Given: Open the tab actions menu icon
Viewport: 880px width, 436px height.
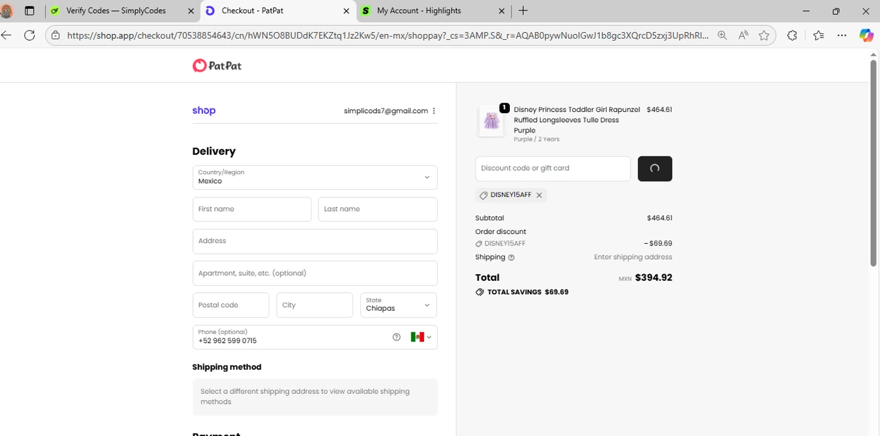Looking at the screenshot, I should tap(29, 11).
